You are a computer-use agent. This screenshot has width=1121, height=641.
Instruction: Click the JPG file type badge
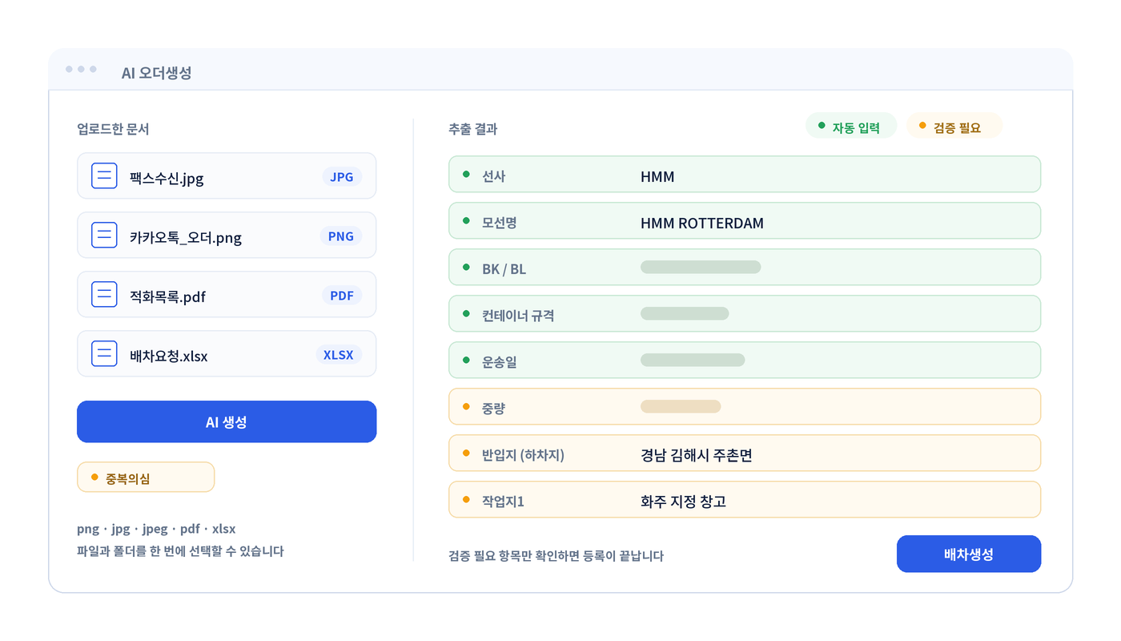pyautogui.click(x=342, y=176)
